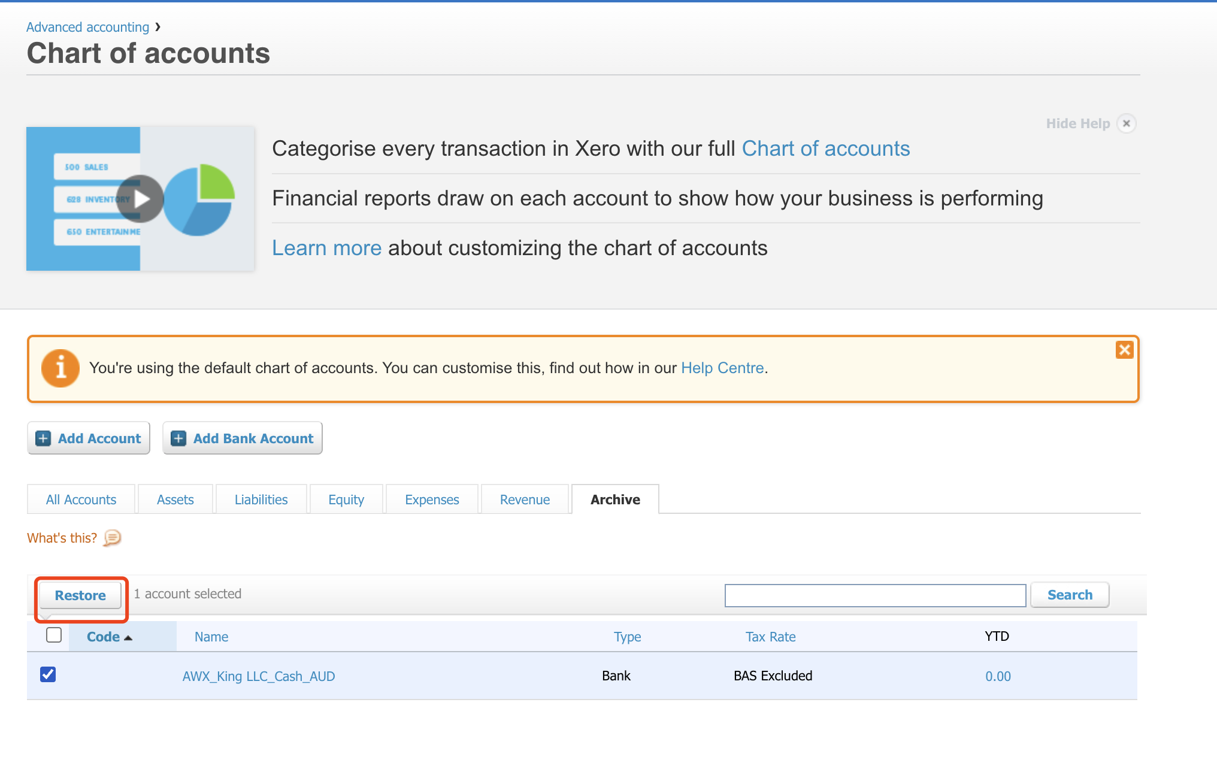
Task: Sort by Code column arrow
Action: (x=128, y=637)
